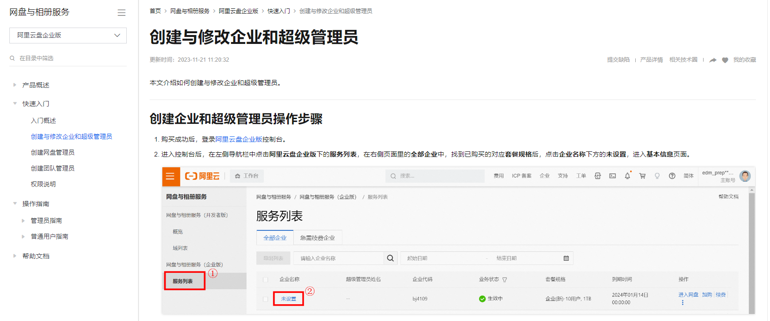The image size is (770, 321).
Task: Go to 首页 breadcrumb link
Action: (155, 11)
